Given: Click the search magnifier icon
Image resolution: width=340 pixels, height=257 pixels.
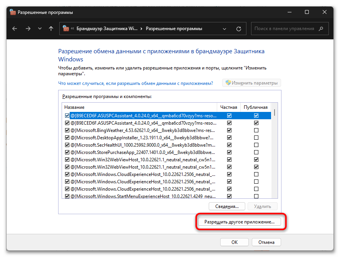Looking at the screenshot, I should point(321,29).
